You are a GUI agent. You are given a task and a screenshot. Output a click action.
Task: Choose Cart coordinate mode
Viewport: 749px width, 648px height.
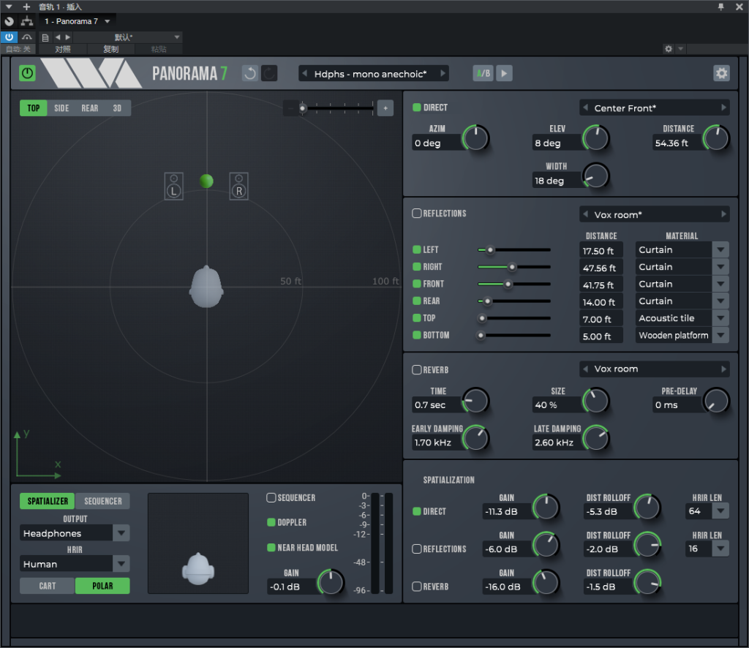coord(48,586)
